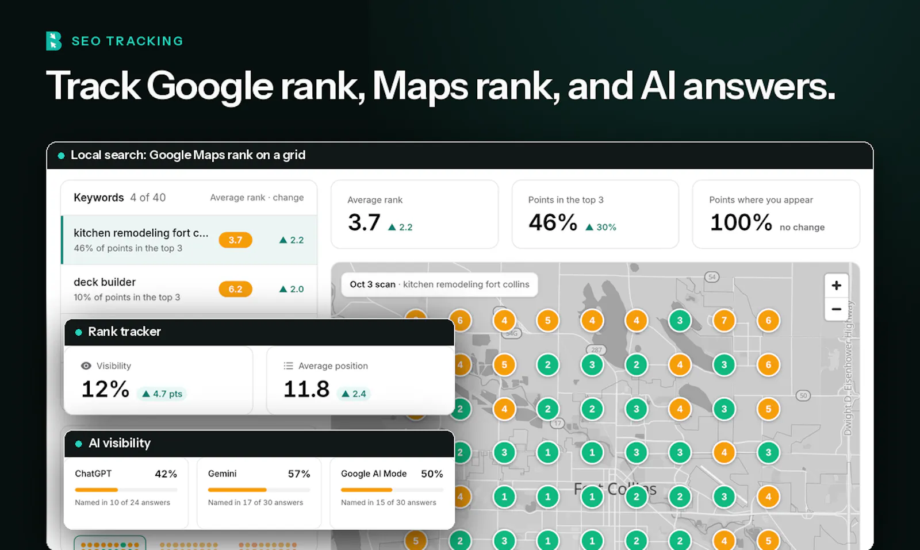The height and width of the screenshot is (550, 920).
Task: Zoom out of the map with minus button
Action: 836,309
